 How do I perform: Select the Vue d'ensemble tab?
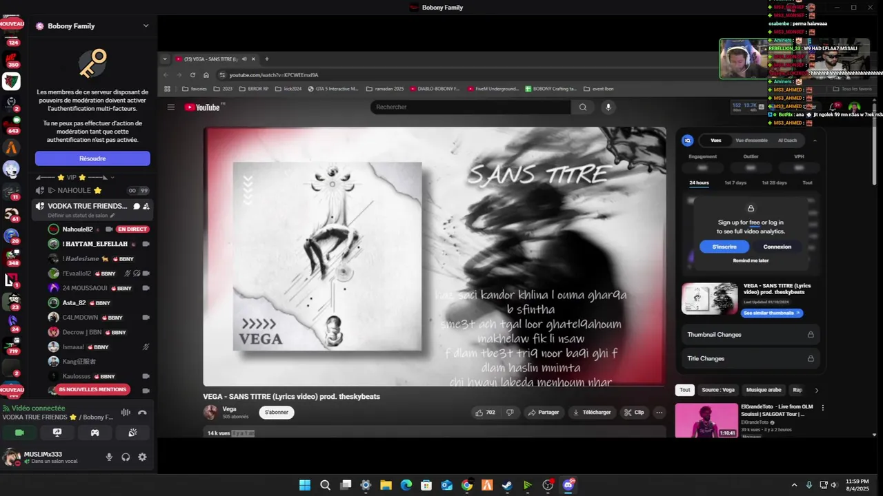[751, 141]
